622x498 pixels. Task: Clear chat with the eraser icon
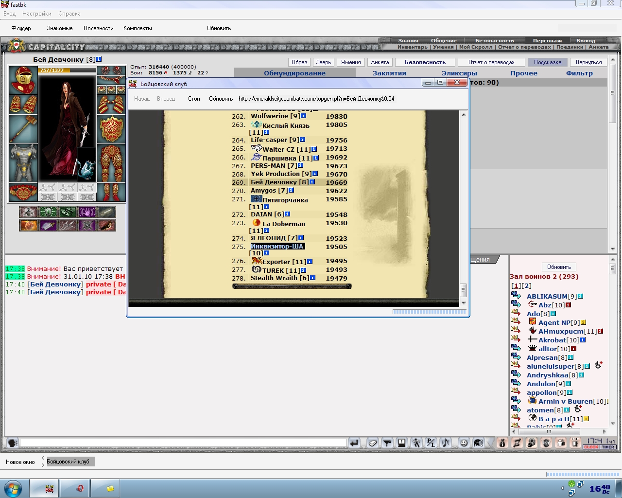click(372, 443)
